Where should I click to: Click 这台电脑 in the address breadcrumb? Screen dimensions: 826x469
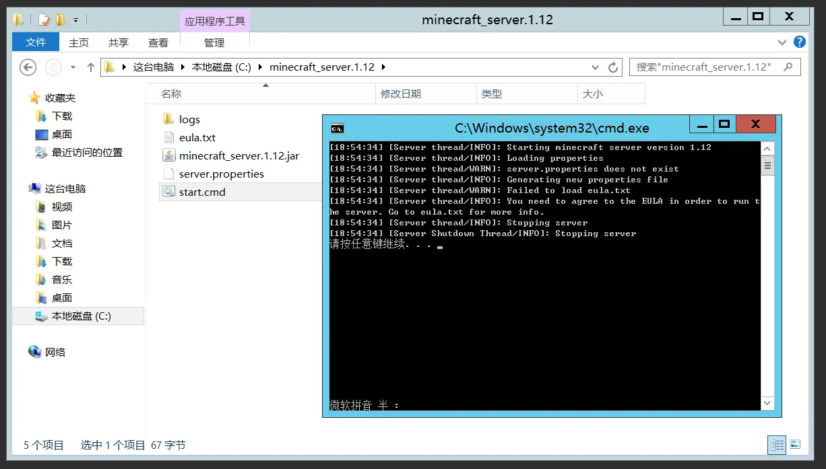(x=154, y=67)
